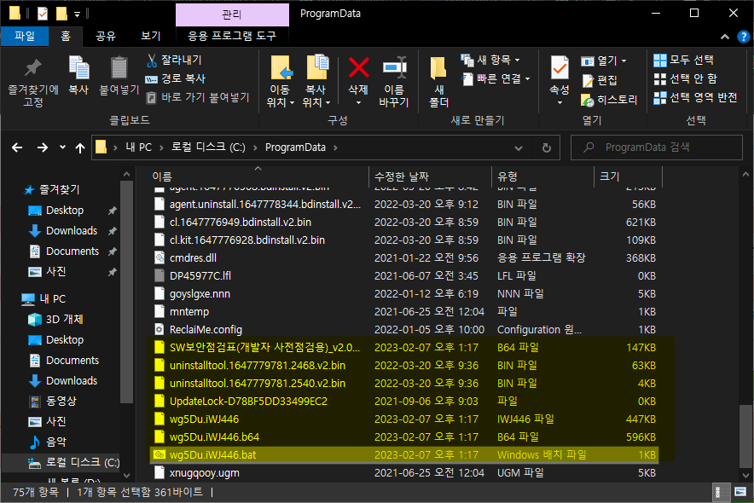Click 선택 안 함 (Select none)
The image size is (754, 503).
click(685, 78)
